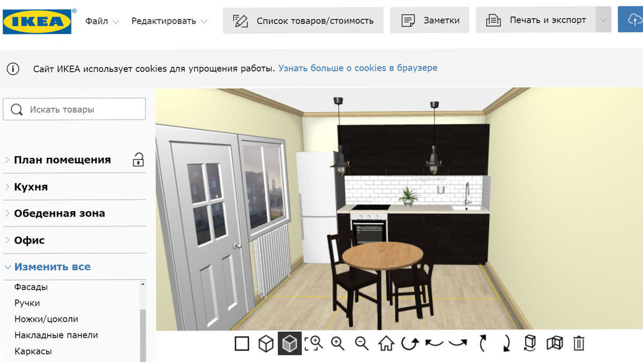The image size is (643, 362).
Task: Tilt the view down with curved arrow
Action: tap(506, 343)
